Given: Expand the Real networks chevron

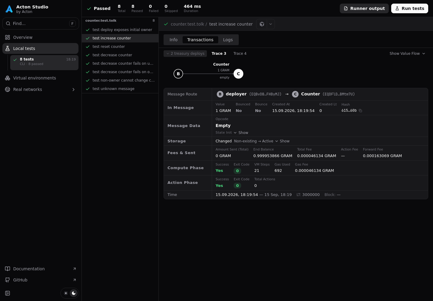Looking at the screenshot, I should coord(73,89).
